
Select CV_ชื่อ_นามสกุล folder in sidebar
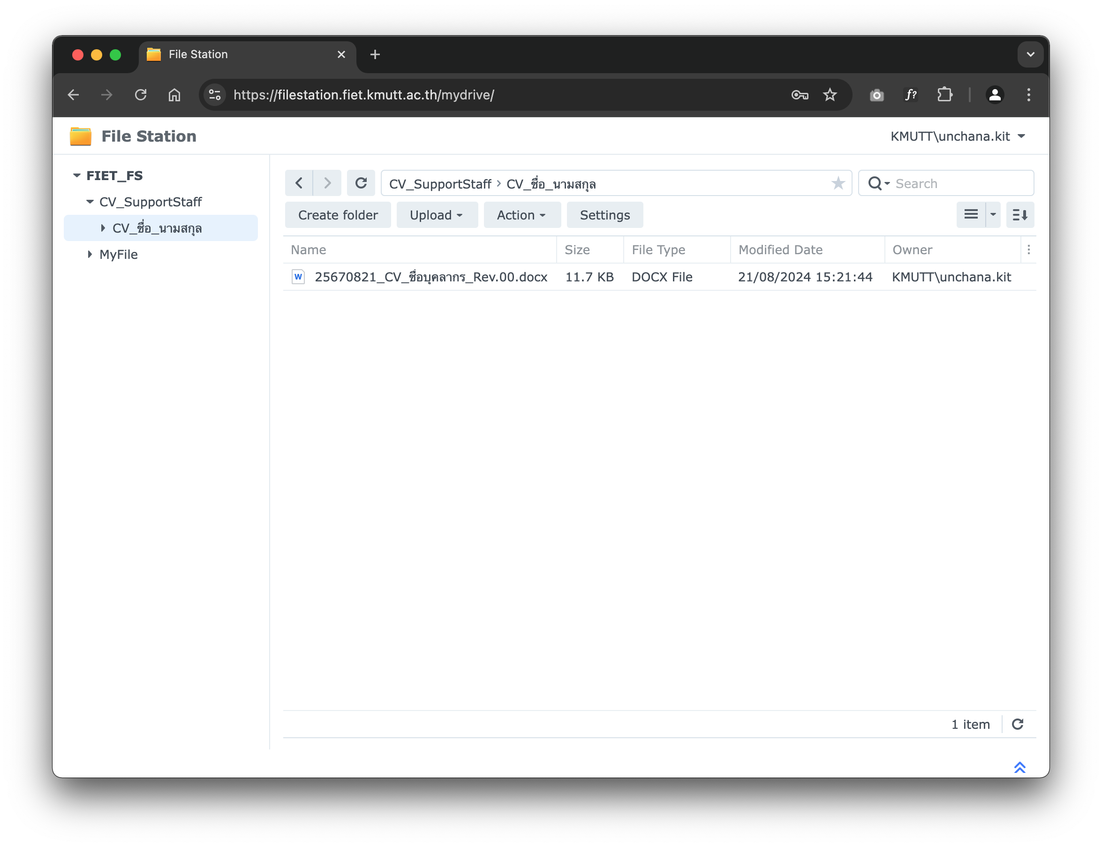tap(157, 228)
